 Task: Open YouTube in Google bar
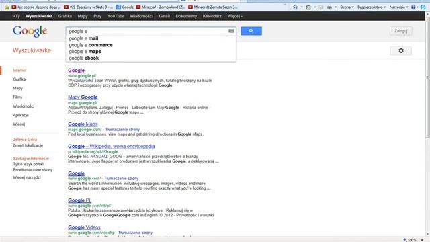[116, 16]
